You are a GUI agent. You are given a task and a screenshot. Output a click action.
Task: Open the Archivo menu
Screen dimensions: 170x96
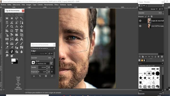click(3, 5)
